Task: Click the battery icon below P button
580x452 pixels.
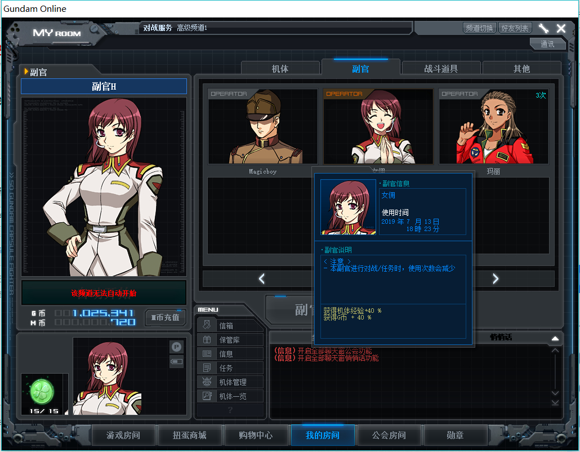Action: (x=176, y=361)
